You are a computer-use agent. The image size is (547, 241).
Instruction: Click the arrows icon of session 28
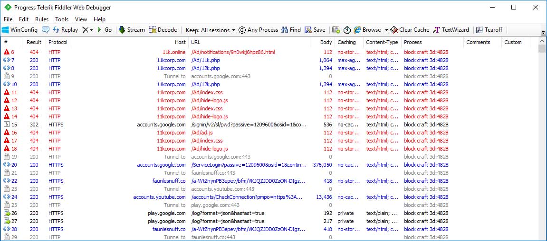(7, 229)
